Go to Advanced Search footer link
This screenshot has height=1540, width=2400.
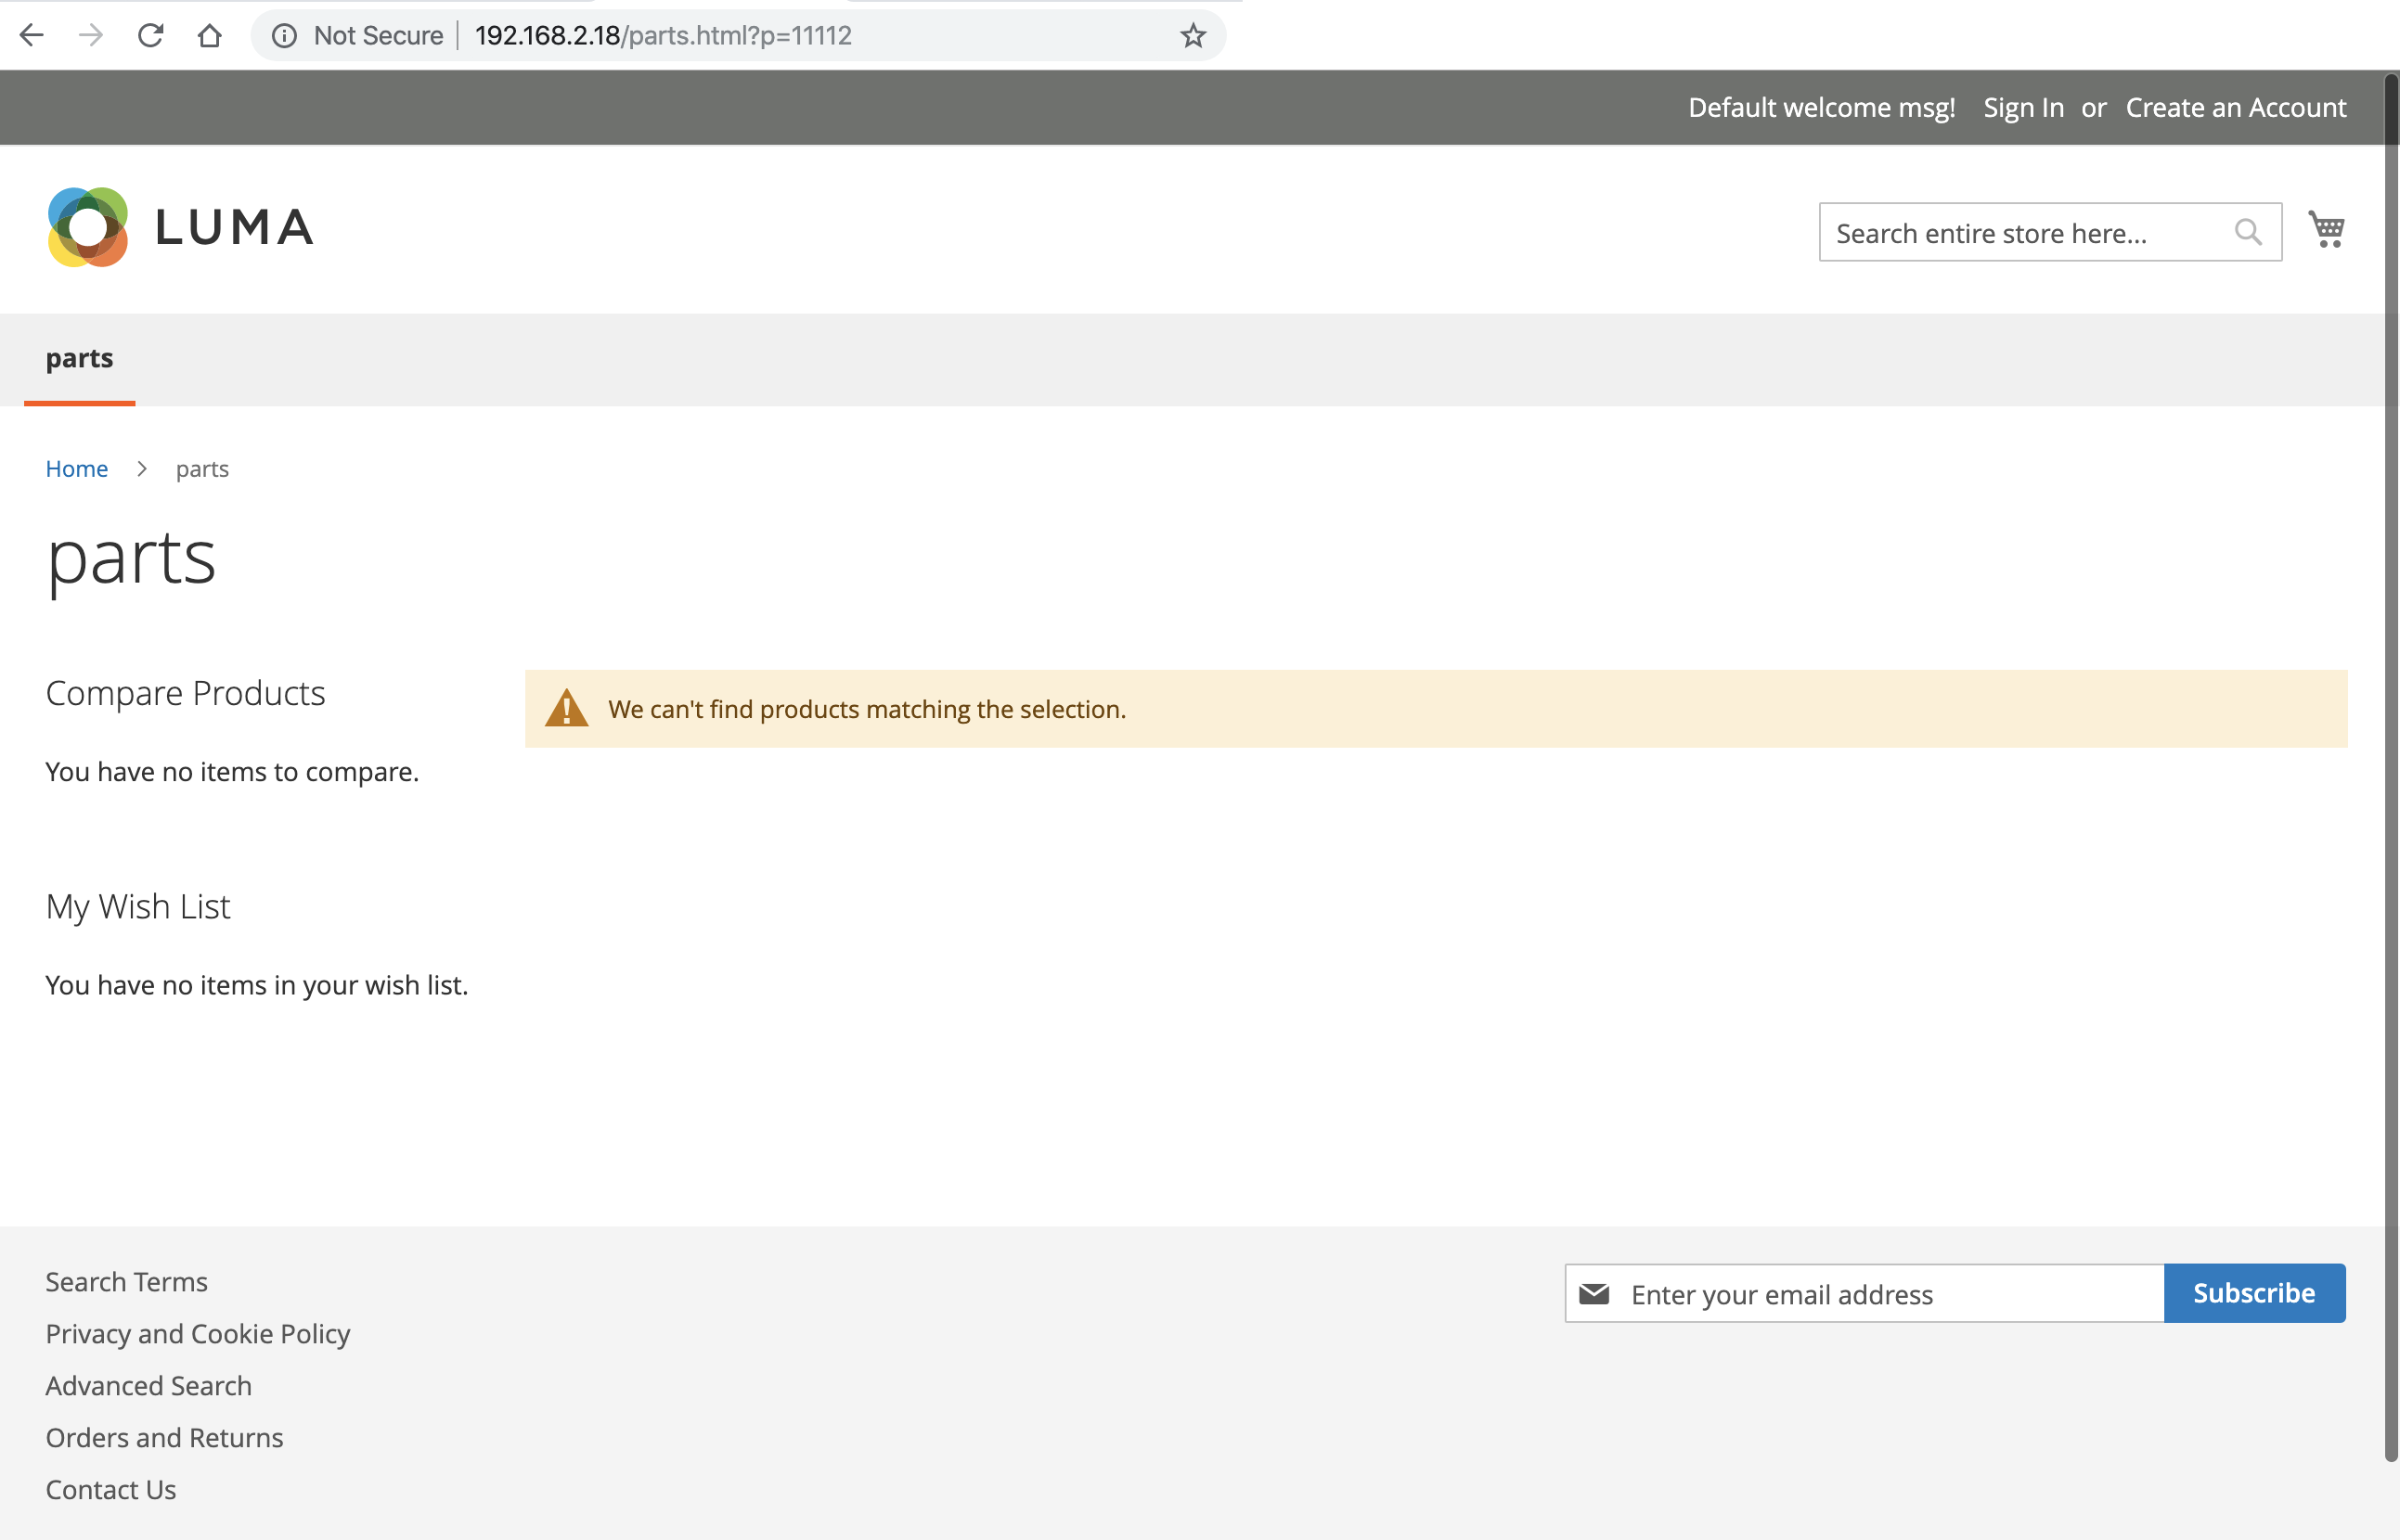tap(148, 1386)
